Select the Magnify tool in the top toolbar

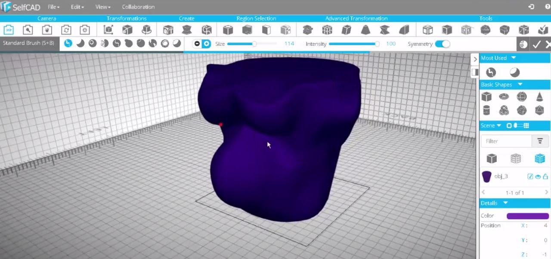[x=28, y=29]
